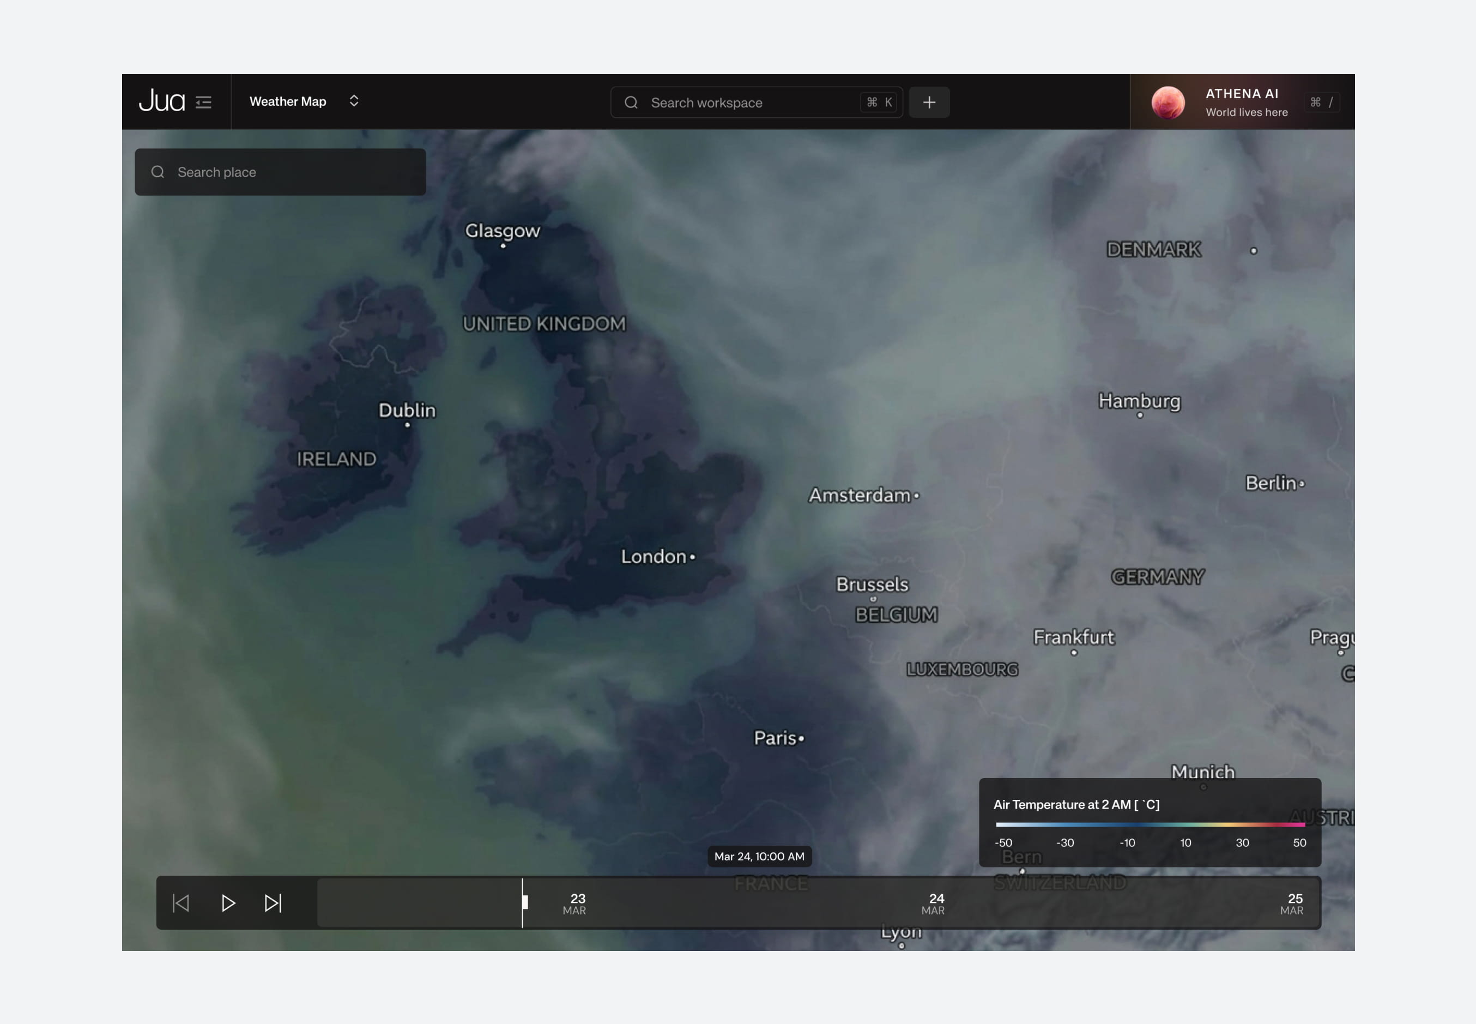Skip to timeline start
The width and height of the screenshot is (1476, 1024).
(x=181, y=903)
